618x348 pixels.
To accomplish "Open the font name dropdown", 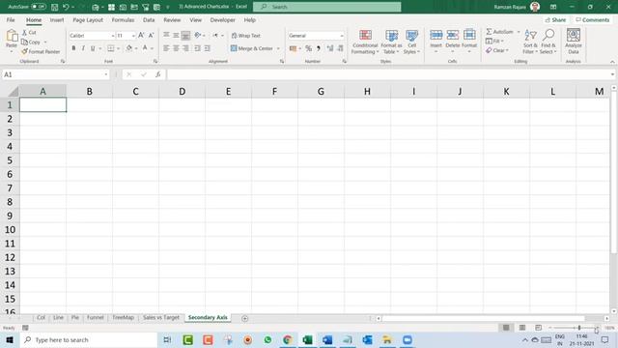I will click(x=112, y=36).
